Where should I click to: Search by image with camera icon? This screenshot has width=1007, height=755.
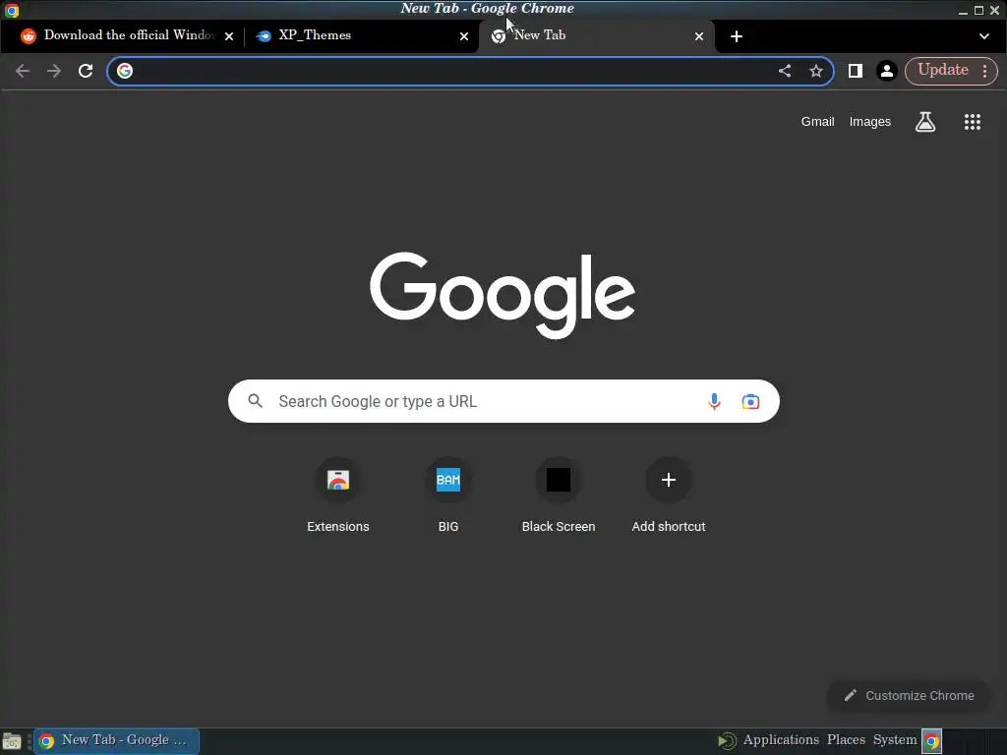tap(750, 401)
